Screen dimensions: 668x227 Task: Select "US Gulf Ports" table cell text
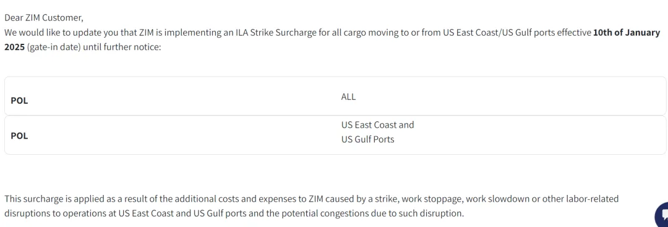click(x=367, y=139)
